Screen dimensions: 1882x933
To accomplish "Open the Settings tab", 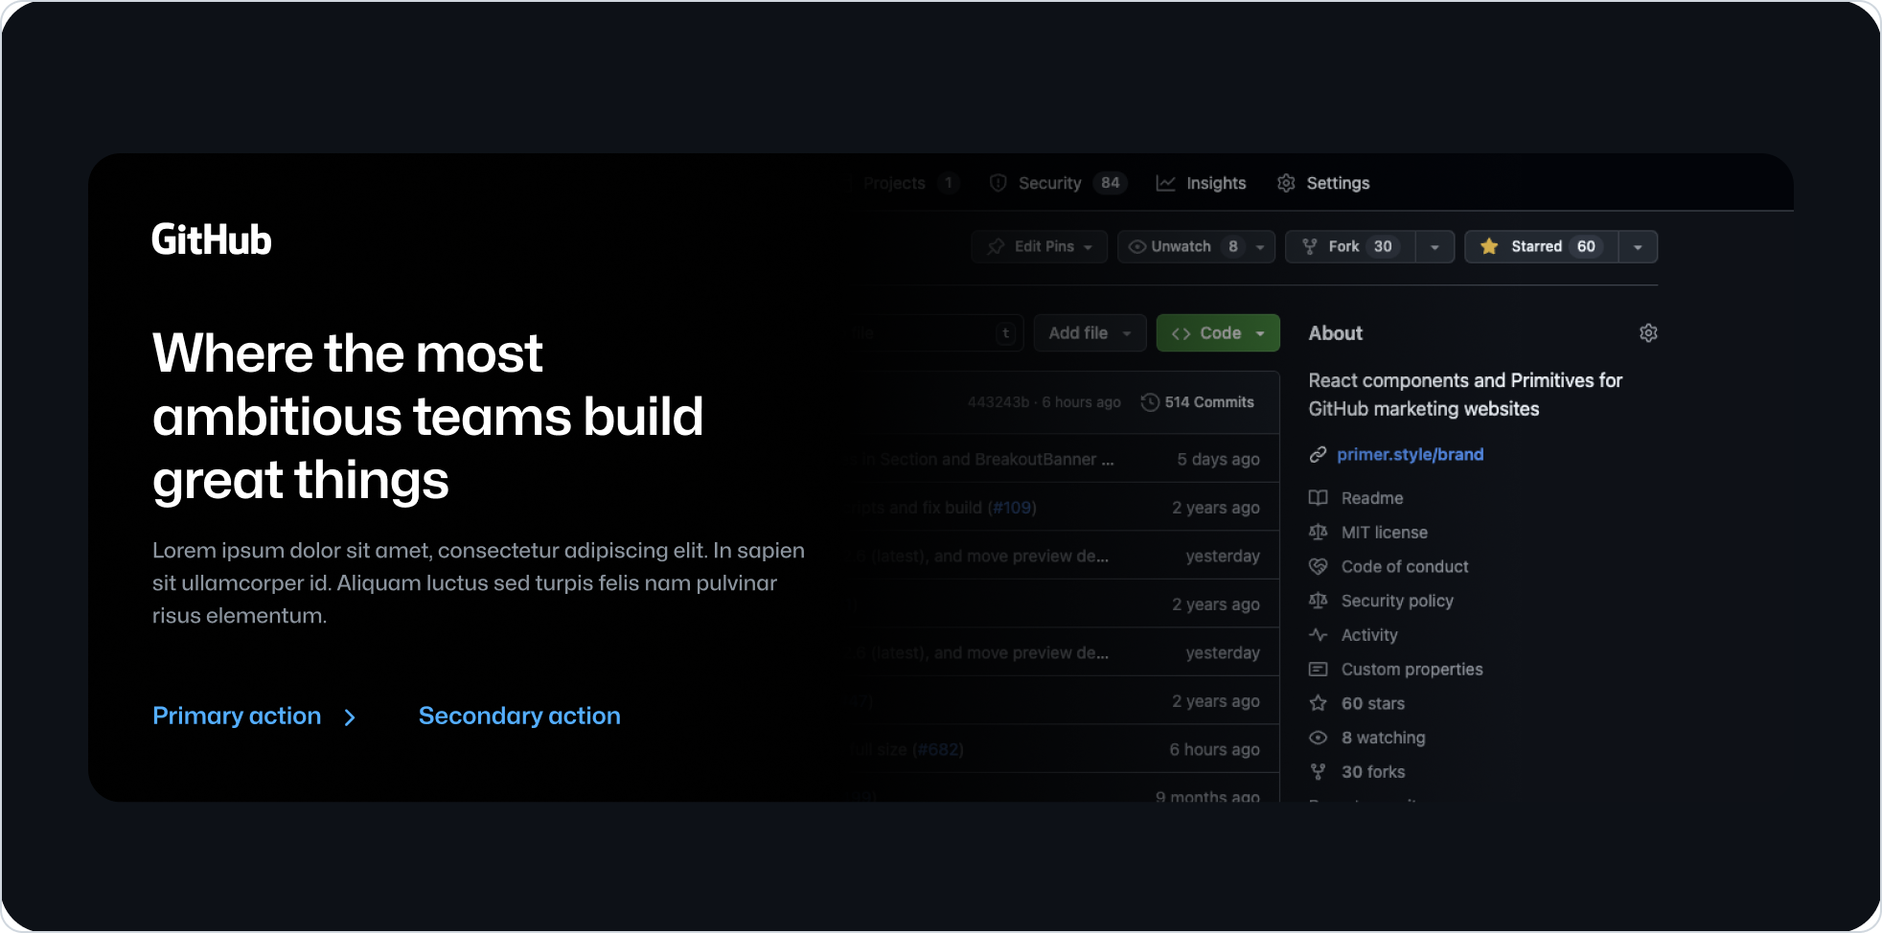I will tap(1324, 183).
